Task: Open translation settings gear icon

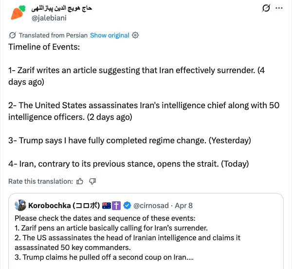Action: point(136,35)
